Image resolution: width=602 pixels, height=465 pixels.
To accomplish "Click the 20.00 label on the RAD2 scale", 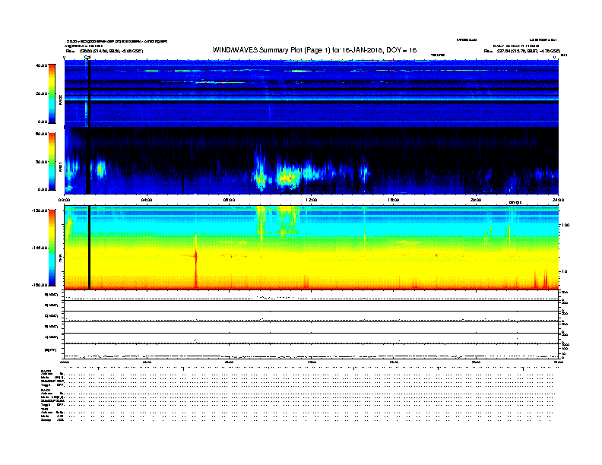I will 42,93.
